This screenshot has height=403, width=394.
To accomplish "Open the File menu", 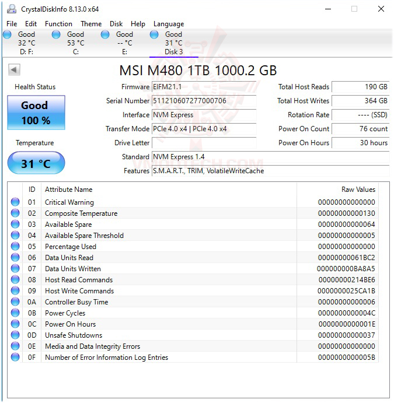I will coord(12,24).
